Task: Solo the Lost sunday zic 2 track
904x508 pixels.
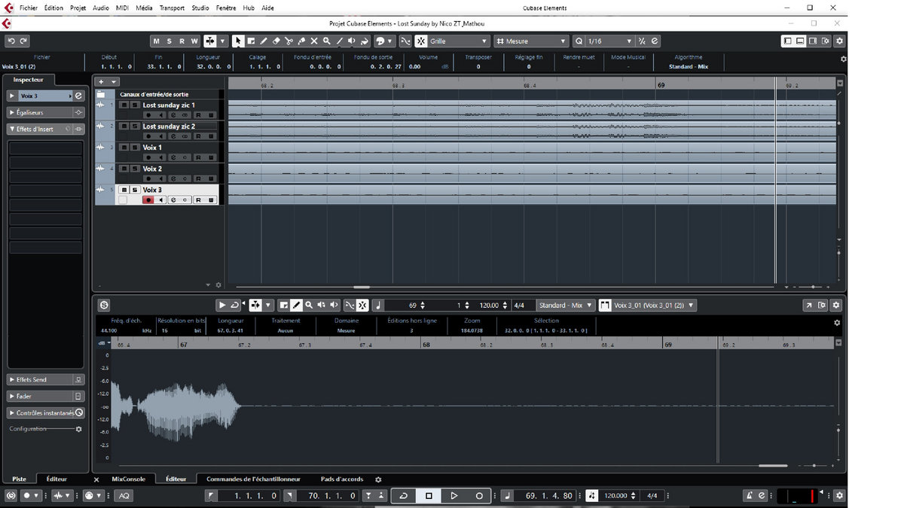Action: click(x=134, y=126)
